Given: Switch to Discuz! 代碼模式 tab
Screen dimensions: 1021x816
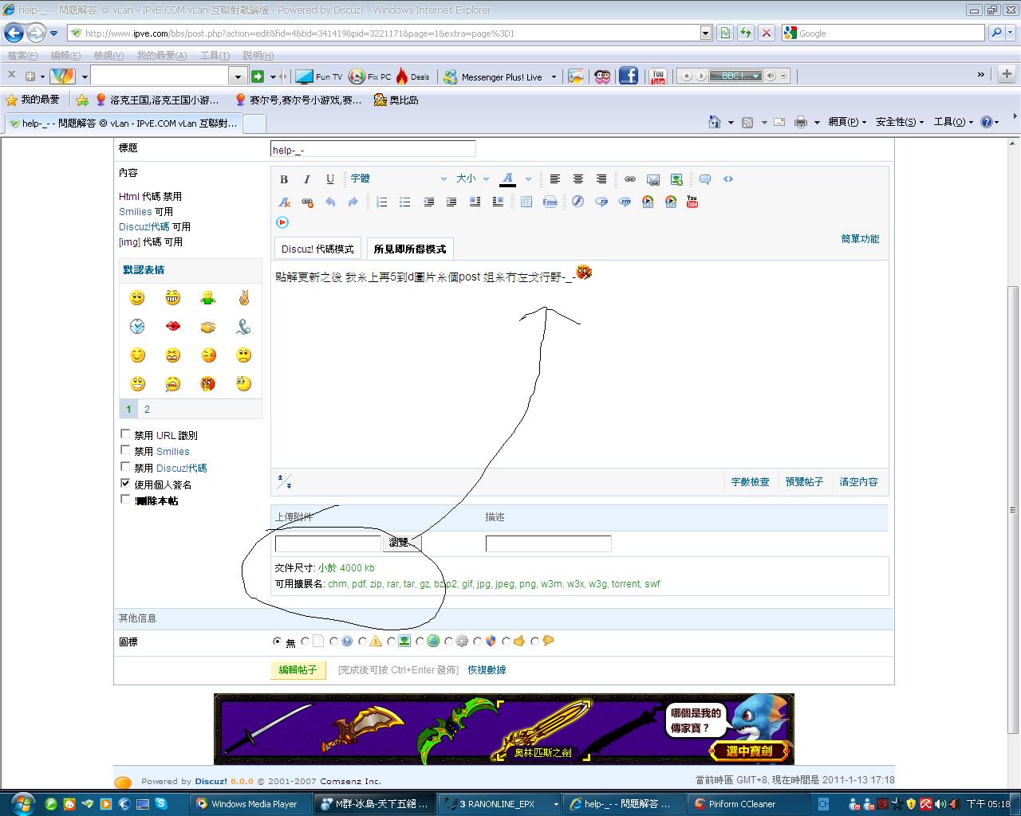Looking at the screenshot, I should point(317,249).
